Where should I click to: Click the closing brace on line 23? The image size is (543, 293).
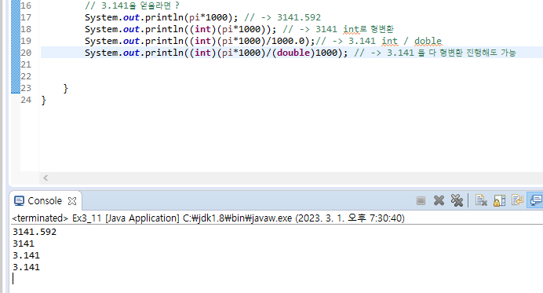click(x=66, y=88)
